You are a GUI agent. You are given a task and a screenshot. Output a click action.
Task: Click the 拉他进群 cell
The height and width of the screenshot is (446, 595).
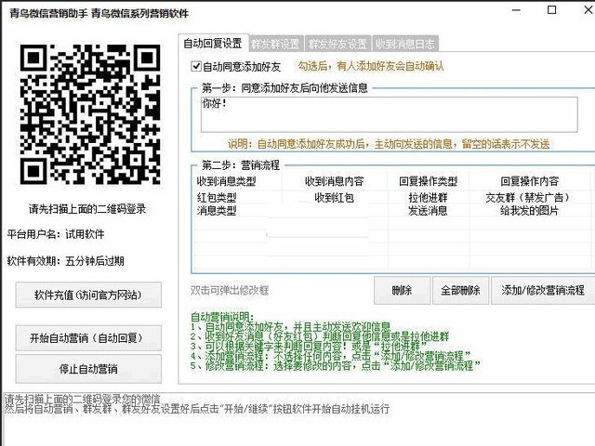coord(428,198)
